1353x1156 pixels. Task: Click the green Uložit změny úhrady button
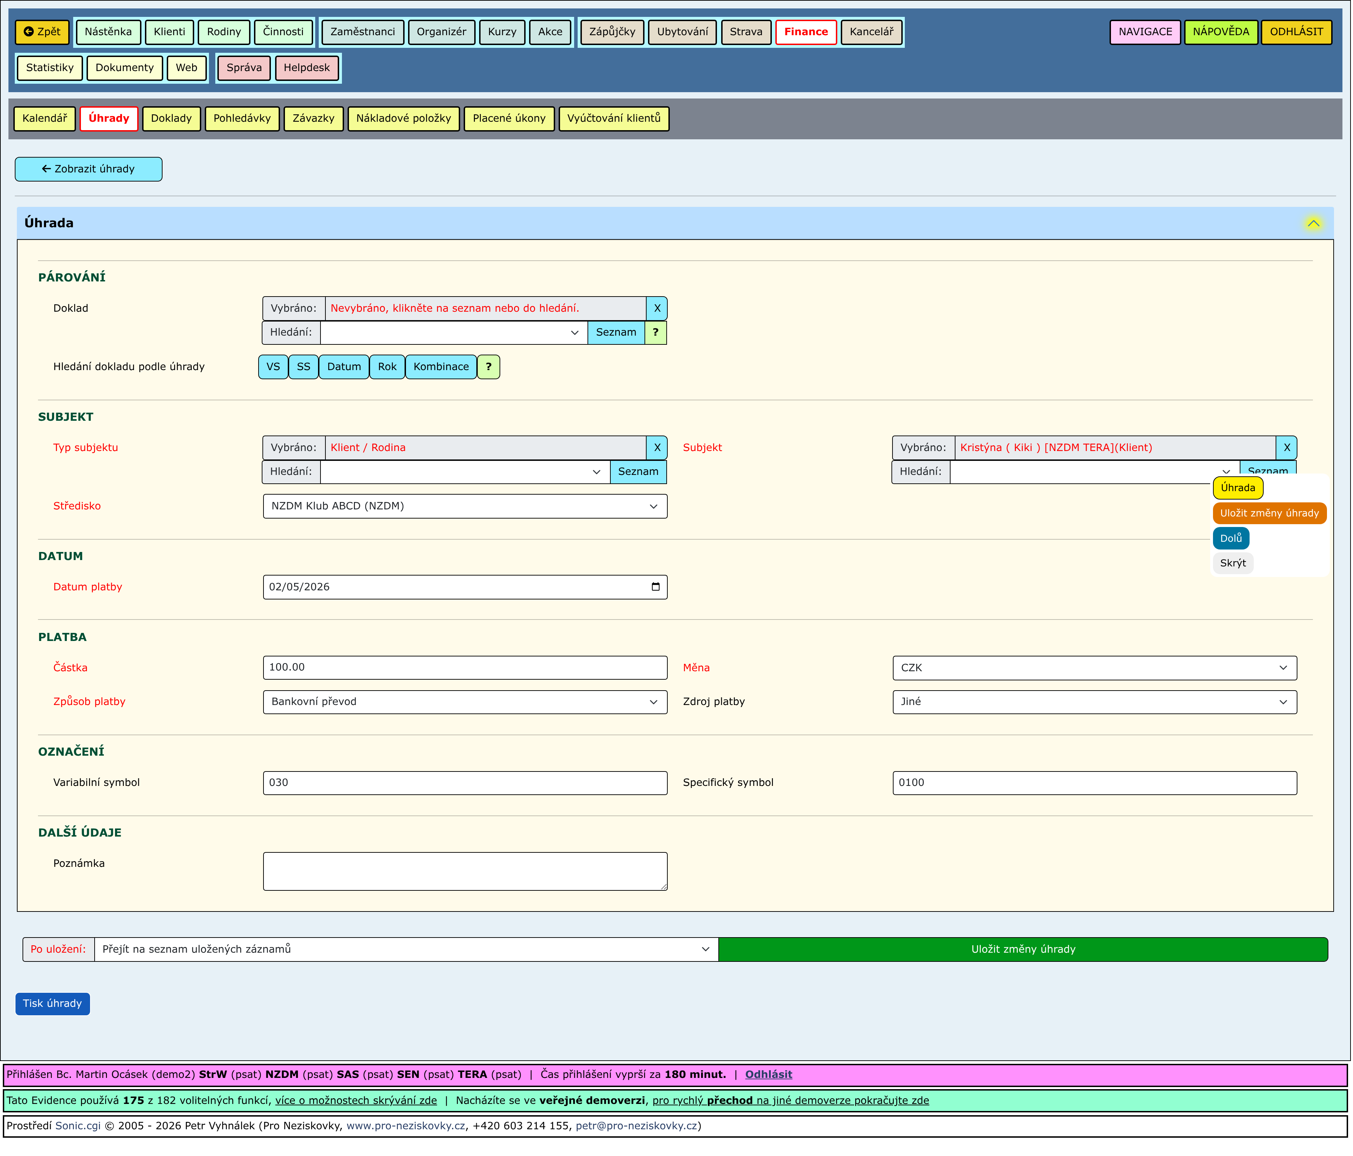[1022, 949]
